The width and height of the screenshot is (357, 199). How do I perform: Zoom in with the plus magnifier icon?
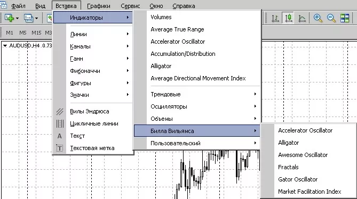[x=318, y=18]
